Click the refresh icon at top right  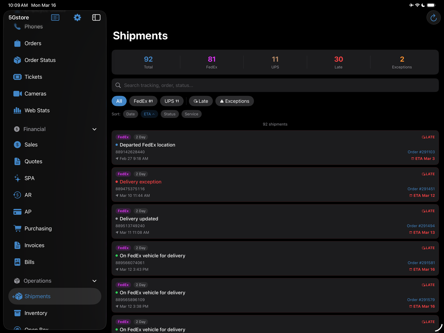click(433, 17)
